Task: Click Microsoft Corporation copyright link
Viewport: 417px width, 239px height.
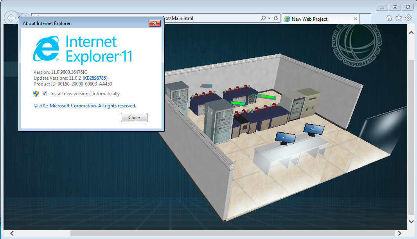Action: [x=85, y=106]
